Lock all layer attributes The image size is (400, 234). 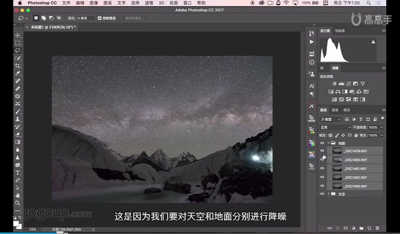click(356, 135)
